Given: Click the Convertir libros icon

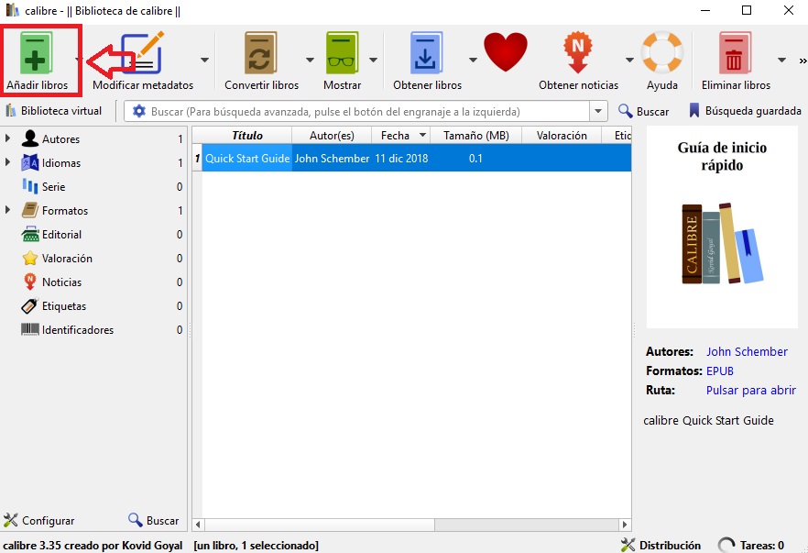Looking at the screenshot, I should click(x=261, y=53).
